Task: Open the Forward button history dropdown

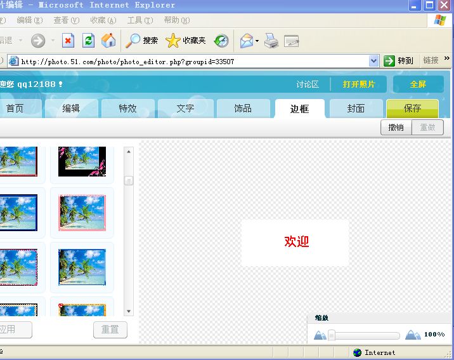Action: click(53, 40)
